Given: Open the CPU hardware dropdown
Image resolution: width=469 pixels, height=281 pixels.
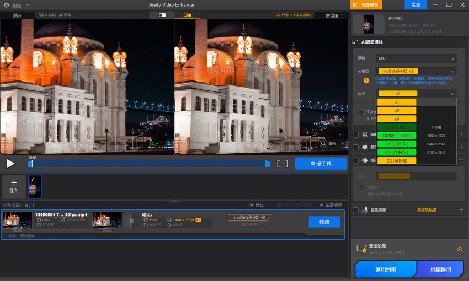Looking at the screenshot, I should [x=416, y=58].
